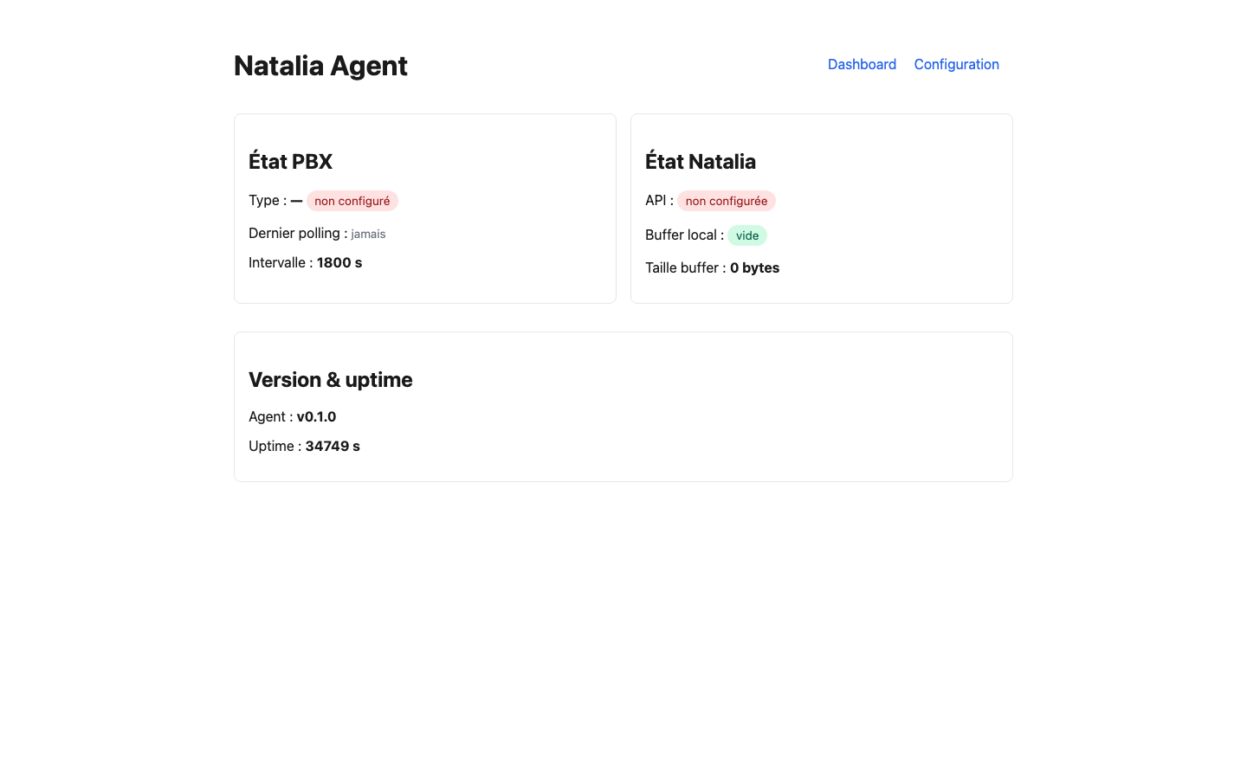Click the 'non configurée' API badge
This screenshot has height=779, width=1247.
click(726, 201)
